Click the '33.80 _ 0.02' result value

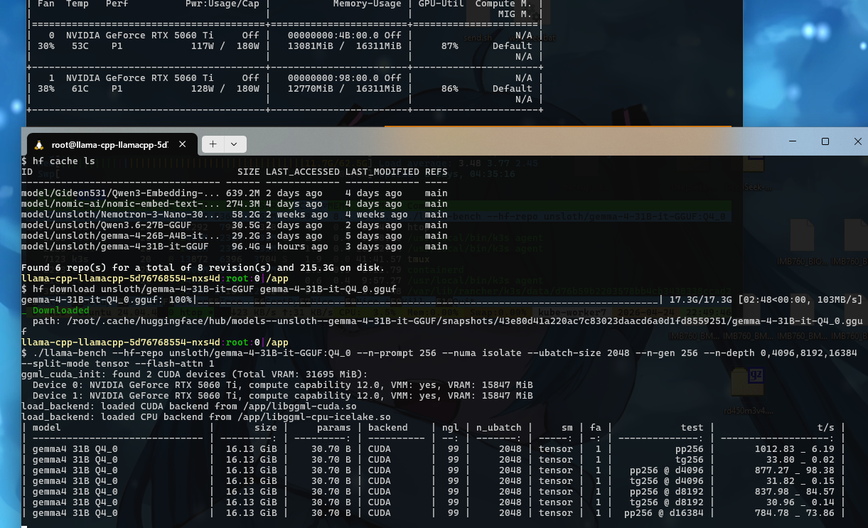click(800, 460)
